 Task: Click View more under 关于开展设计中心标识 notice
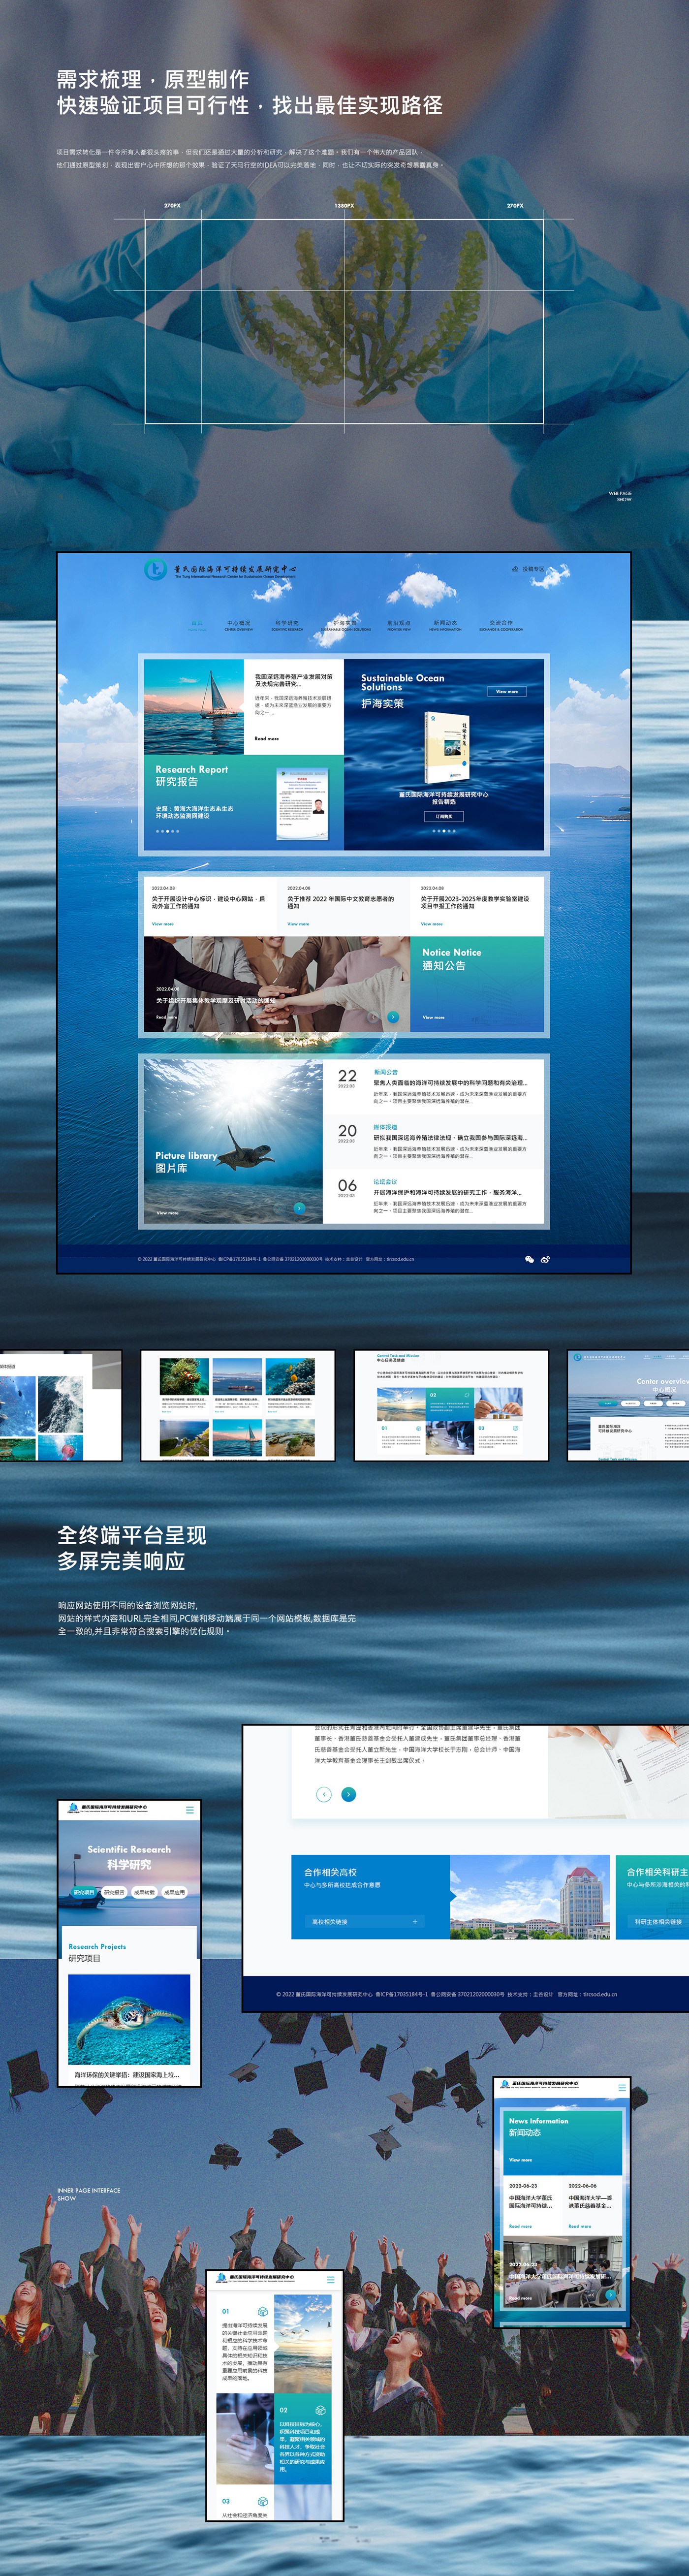pos(163,924)
